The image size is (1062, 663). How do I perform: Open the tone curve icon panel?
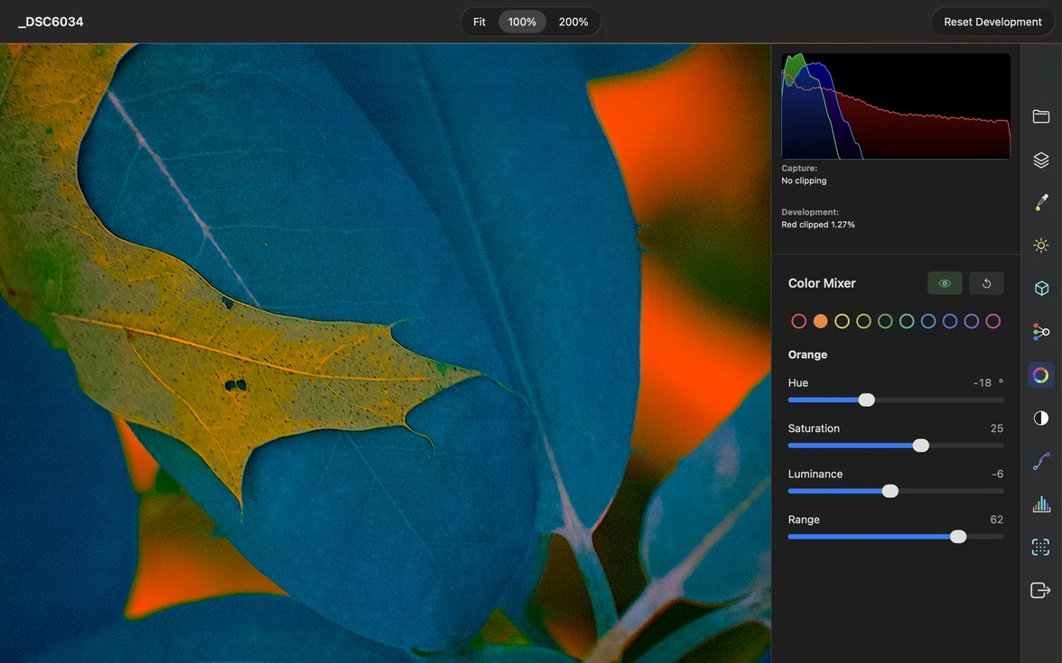1041,462
